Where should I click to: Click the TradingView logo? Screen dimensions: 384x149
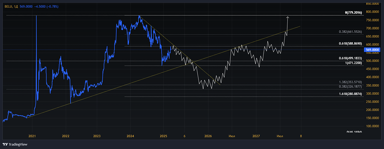(15, 144)
